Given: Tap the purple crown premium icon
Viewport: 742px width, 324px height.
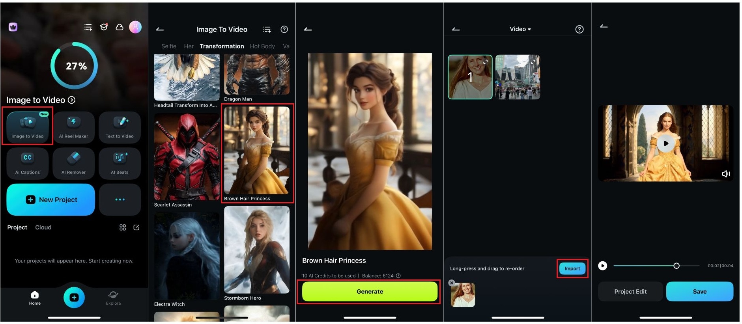Looking at the screenshot, I should click(13, 27).
